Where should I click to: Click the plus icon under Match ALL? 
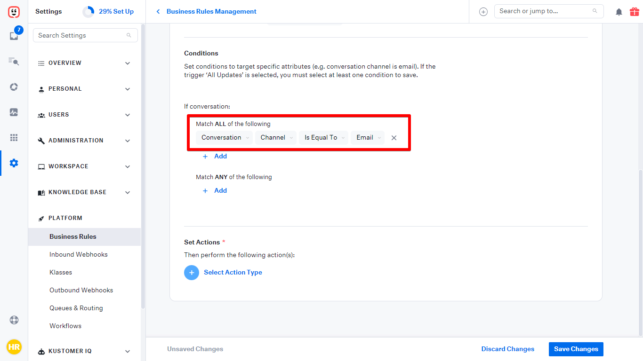tap(205, 157)
